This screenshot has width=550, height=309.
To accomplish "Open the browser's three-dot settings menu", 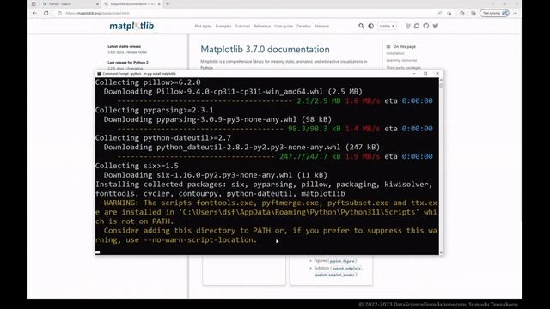I will (516, 13).
